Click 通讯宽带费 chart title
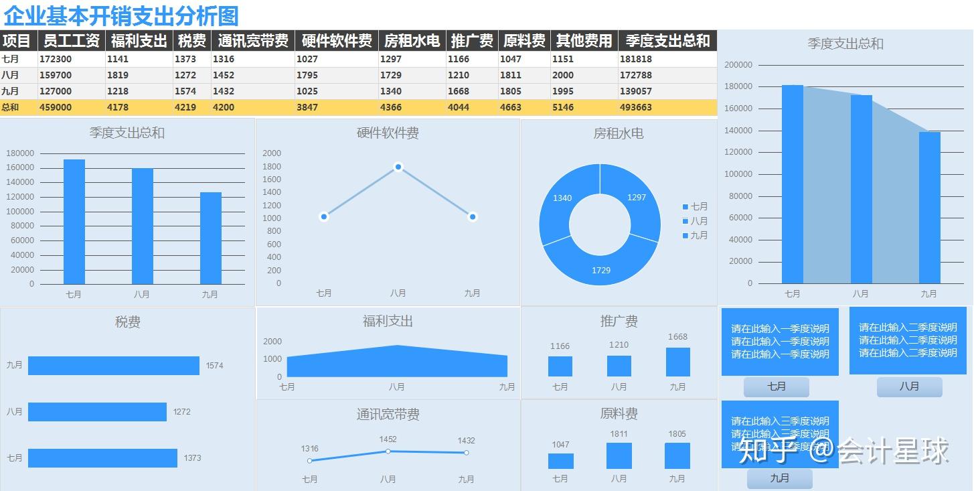 click(388, 415)
